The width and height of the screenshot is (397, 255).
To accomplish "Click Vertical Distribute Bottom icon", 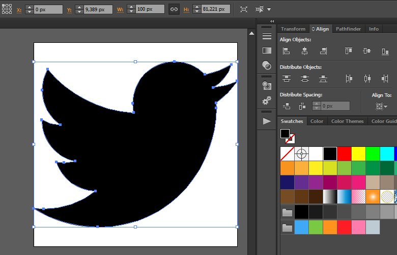I will click(323, 79).
